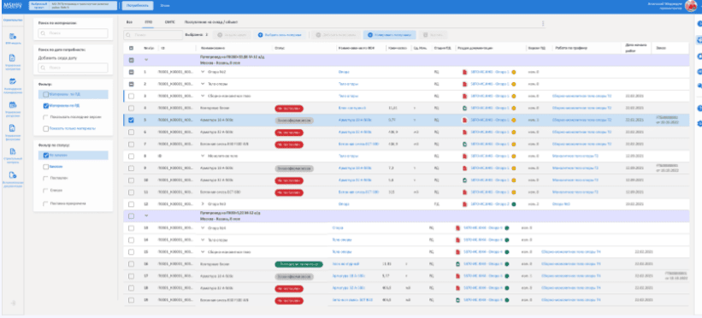
Task: Collapse row 15 chevron
Action: pos(203,251)
